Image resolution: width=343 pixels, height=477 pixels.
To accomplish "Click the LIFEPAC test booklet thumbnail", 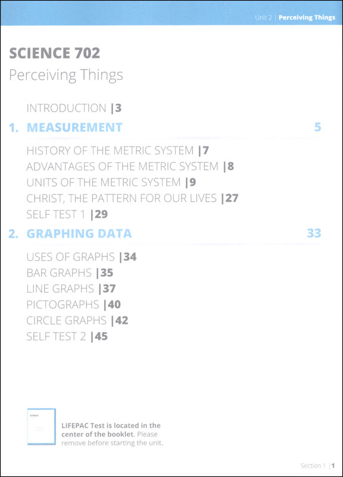I will pyautogui.click(x=42, y=426).
